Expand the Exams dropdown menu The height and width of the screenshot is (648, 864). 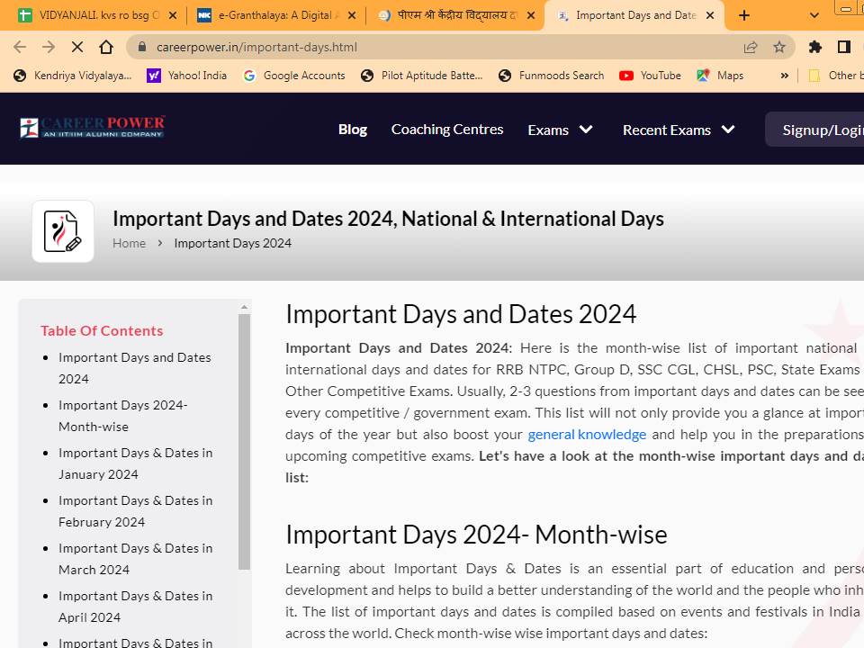click(x=560, y=130)
